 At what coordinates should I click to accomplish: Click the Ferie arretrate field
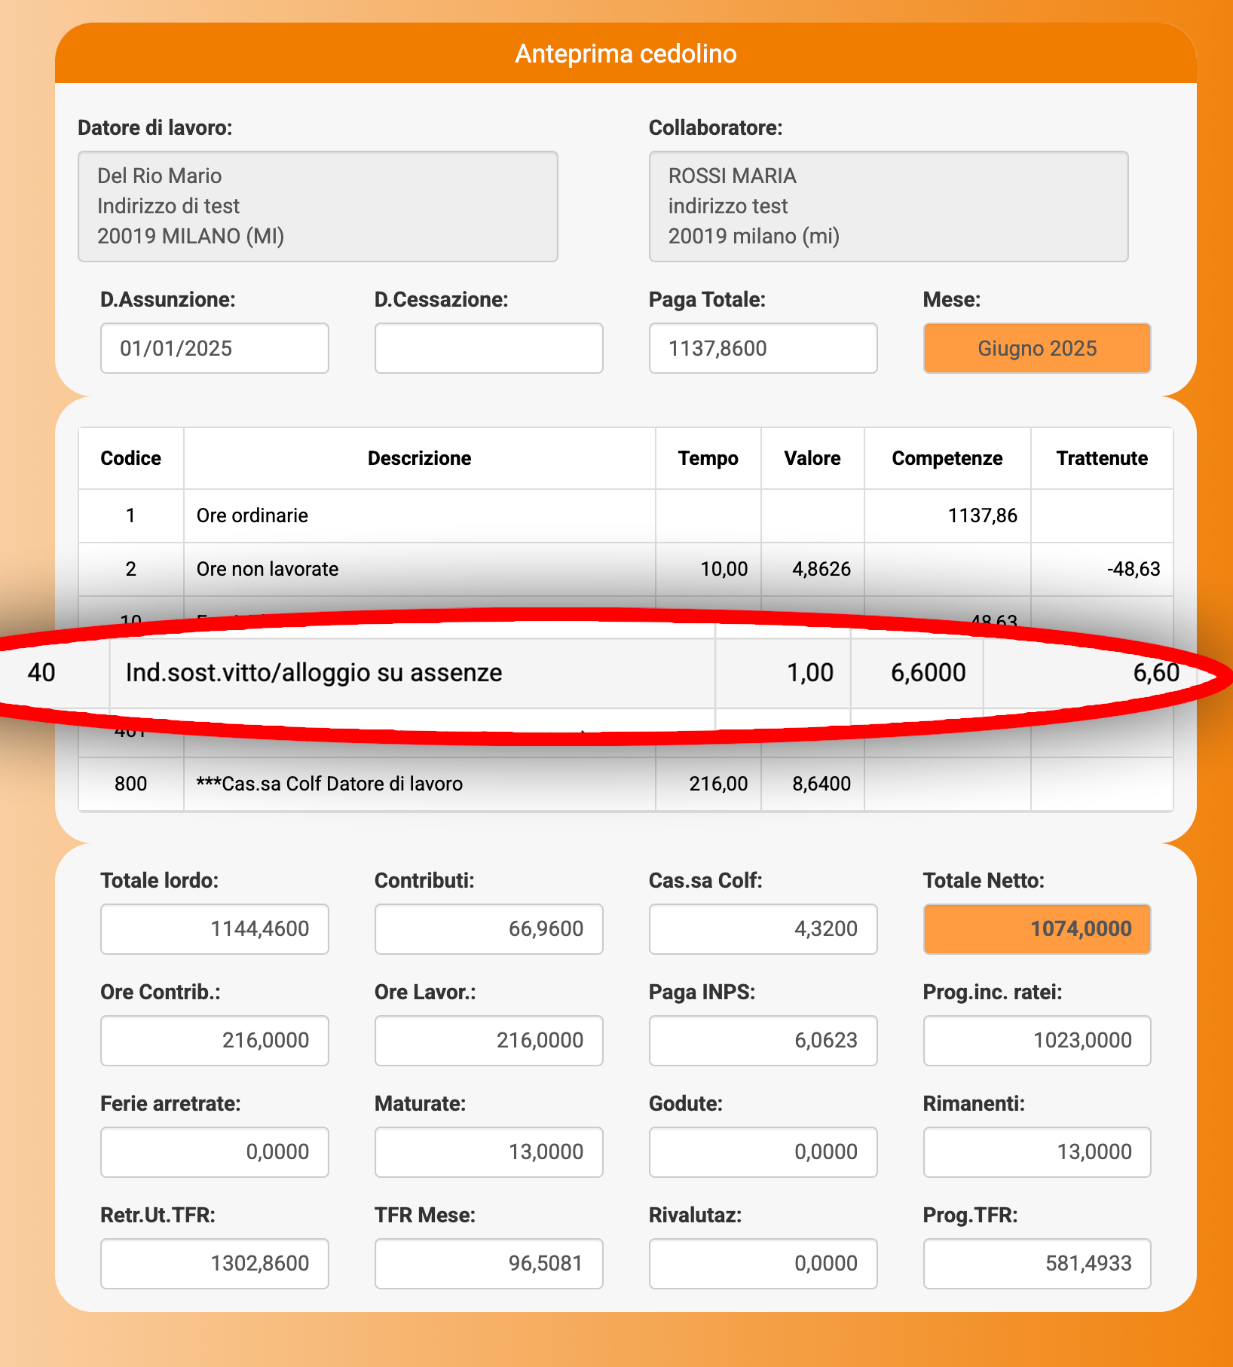coord(214,1151)
